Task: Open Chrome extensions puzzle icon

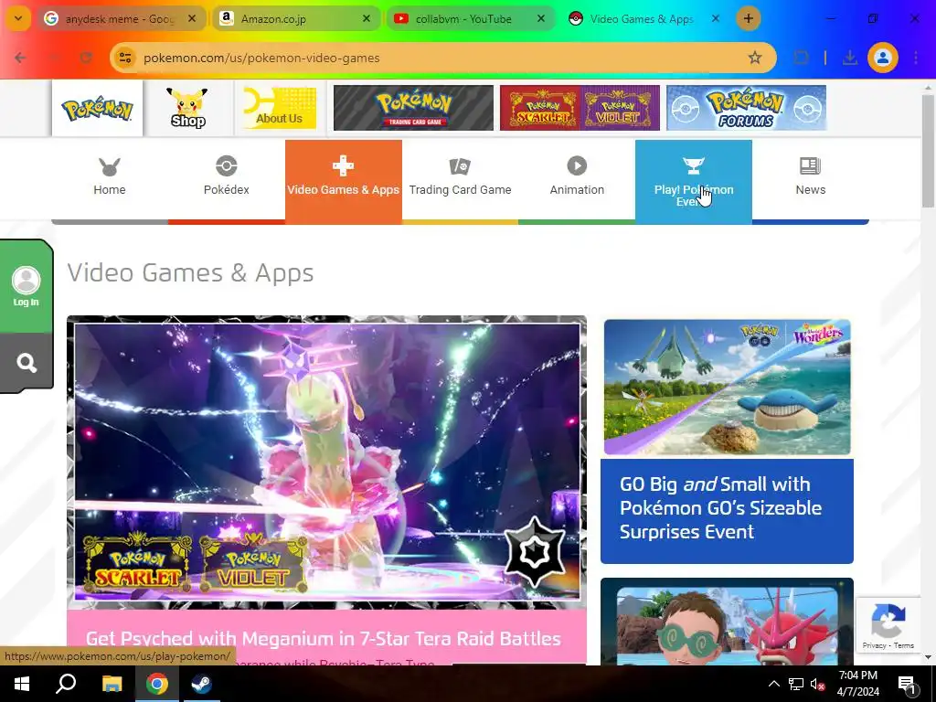Action: click(801, 58)
